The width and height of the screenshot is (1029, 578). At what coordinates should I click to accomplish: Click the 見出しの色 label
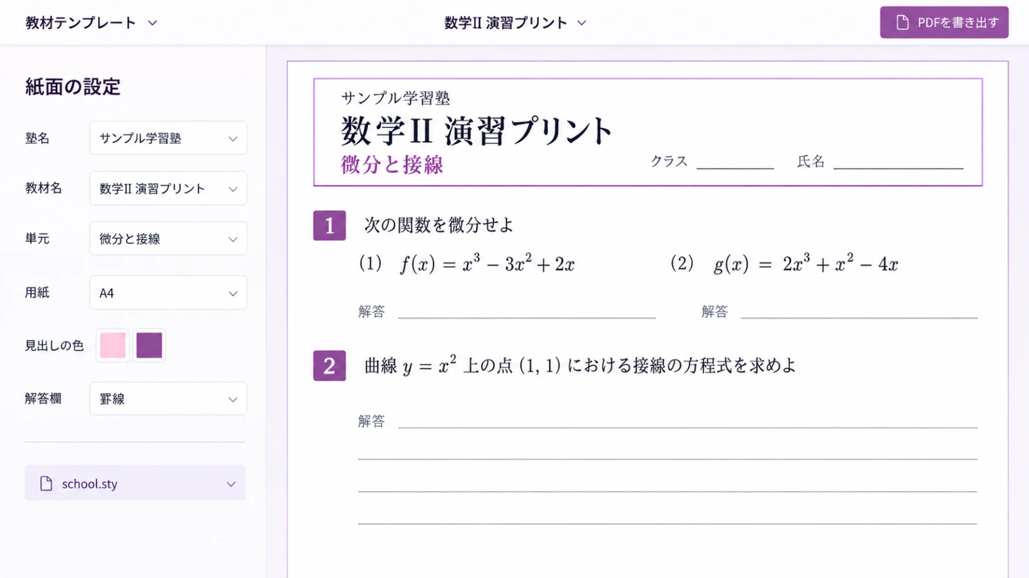(x=54, y=346)
